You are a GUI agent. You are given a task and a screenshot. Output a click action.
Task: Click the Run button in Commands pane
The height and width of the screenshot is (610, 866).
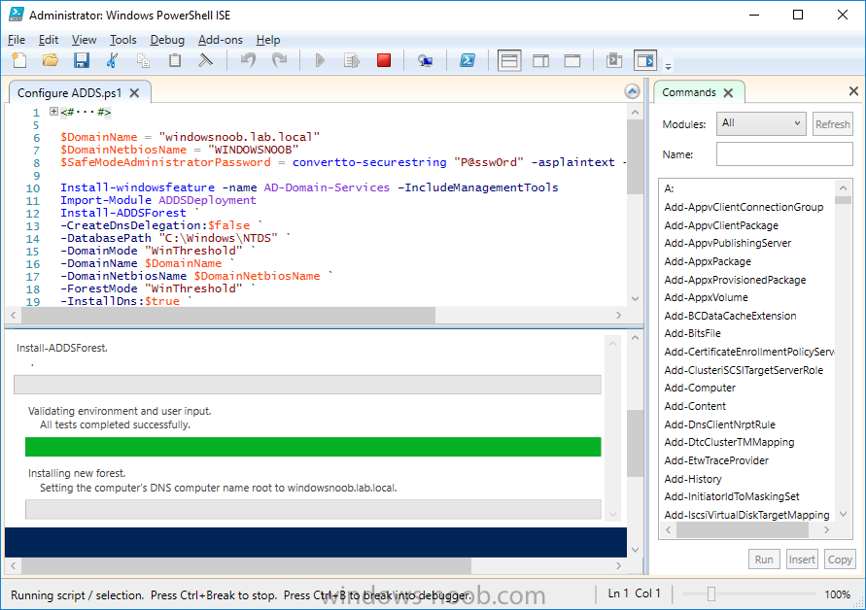(764, 559)
